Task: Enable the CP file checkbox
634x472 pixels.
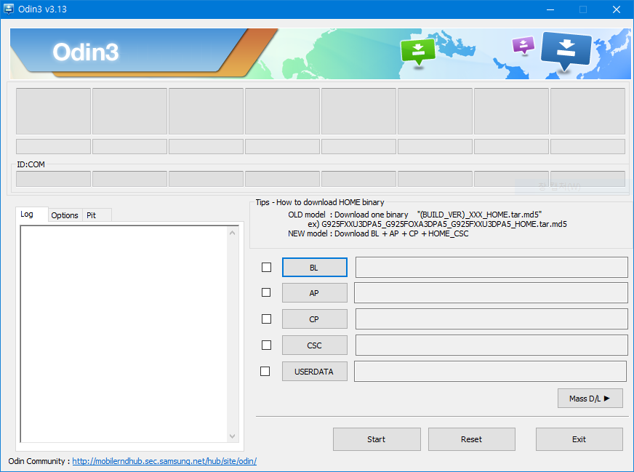Action: click(266, 319)
